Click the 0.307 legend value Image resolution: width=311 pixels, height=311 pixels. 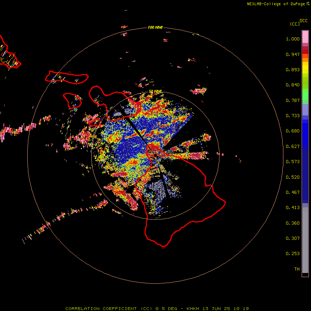pos(293,238)
